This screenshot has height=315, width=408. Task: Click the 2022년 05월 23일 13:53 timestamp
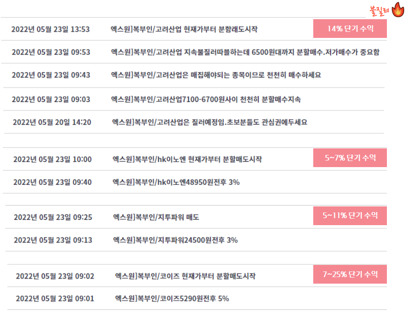click(x=51, y=29)
